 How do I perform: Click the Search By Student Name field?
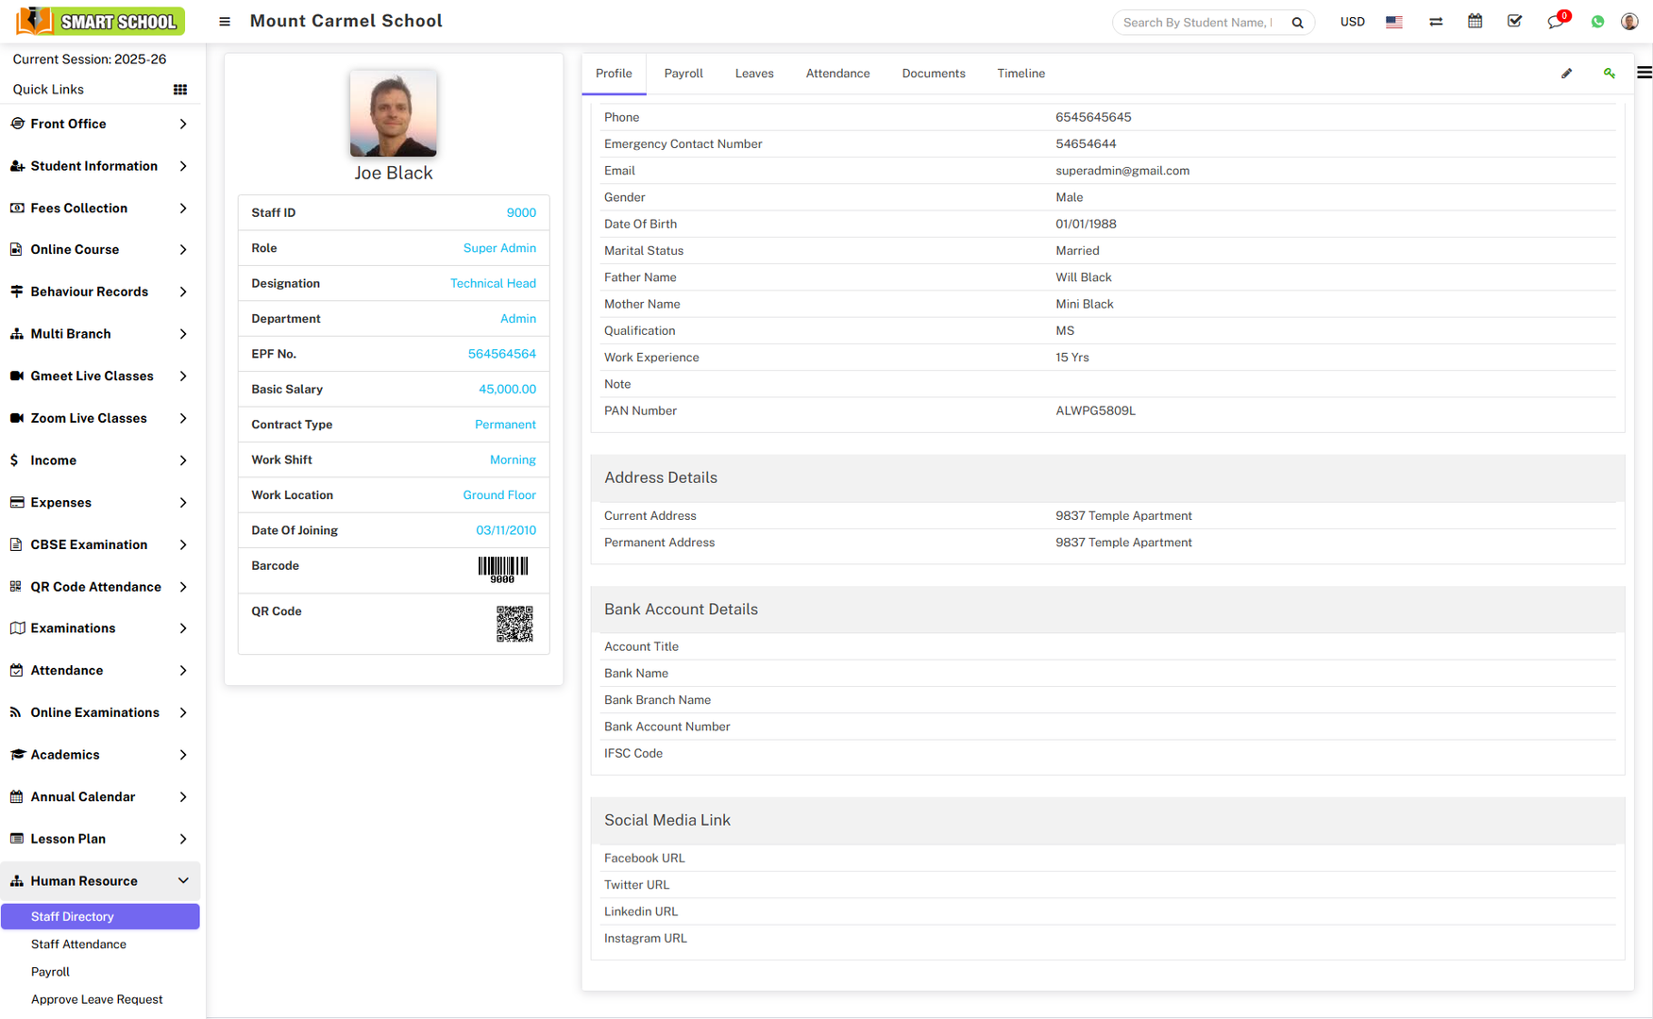1197,23
